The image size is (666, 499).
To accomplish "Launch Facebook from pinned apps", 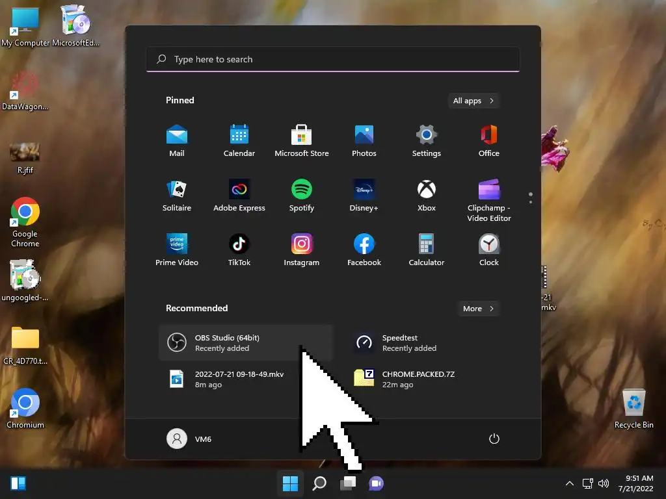I will coord(364,250).
